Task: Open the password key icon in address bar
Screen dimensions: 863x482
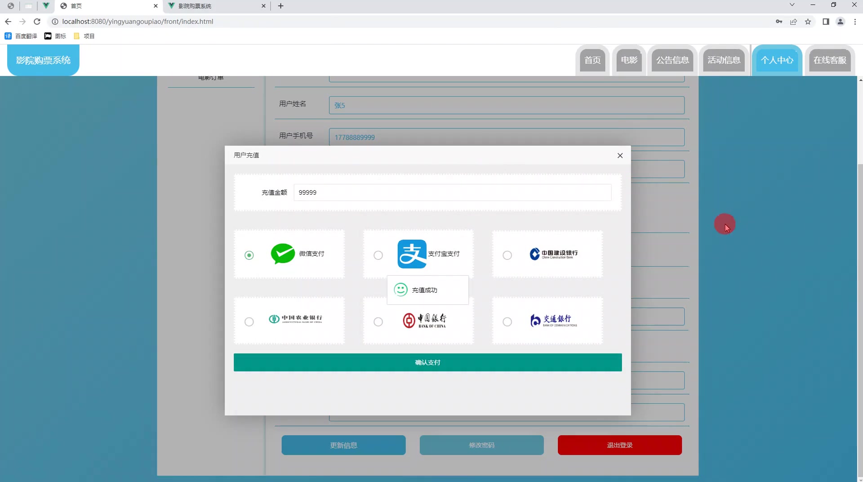Action: (x=779, y=22)
